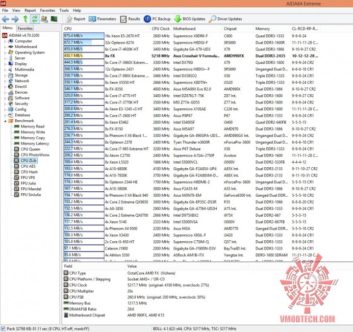Open the users icon in toolbar
The image size is (353, 332).
[x=44, y=19]
